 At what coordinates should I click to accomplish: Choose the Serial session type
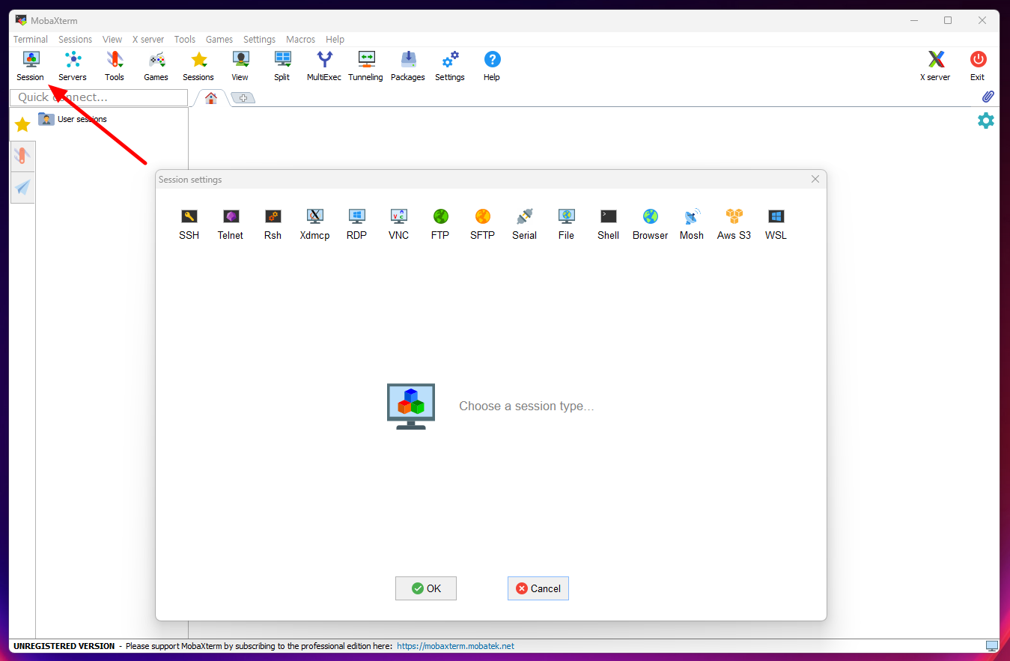coord(524,225)
